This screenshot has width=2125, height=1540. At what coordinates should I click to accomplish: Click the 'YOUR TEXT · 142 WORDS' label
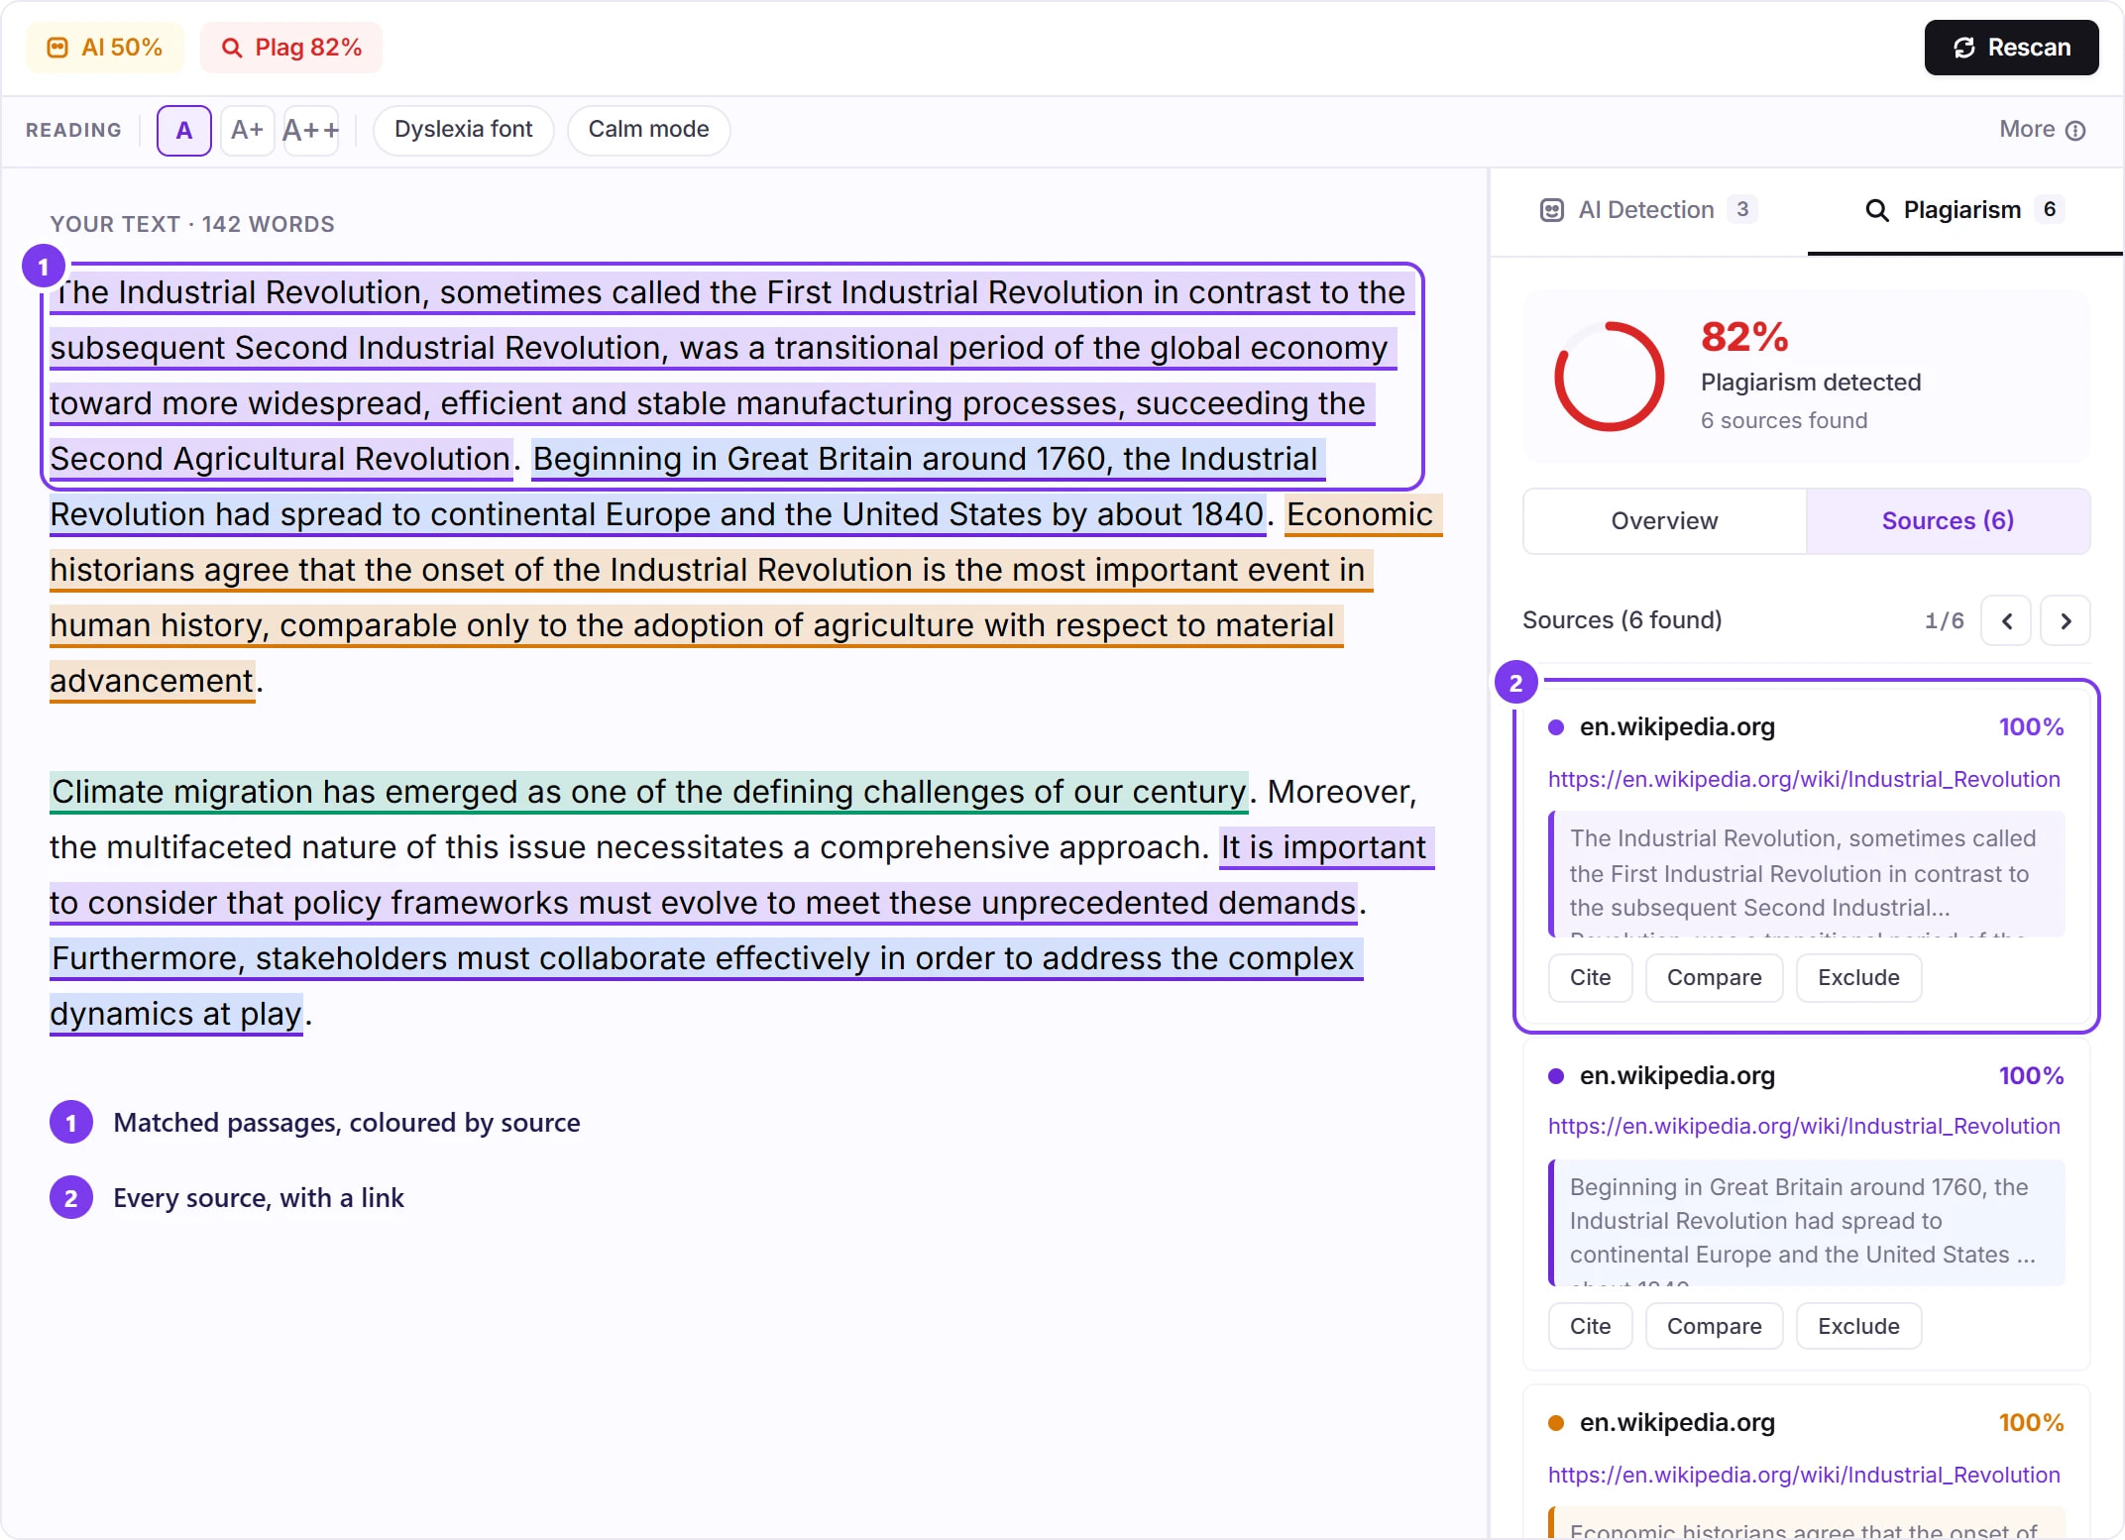point(192,225)
